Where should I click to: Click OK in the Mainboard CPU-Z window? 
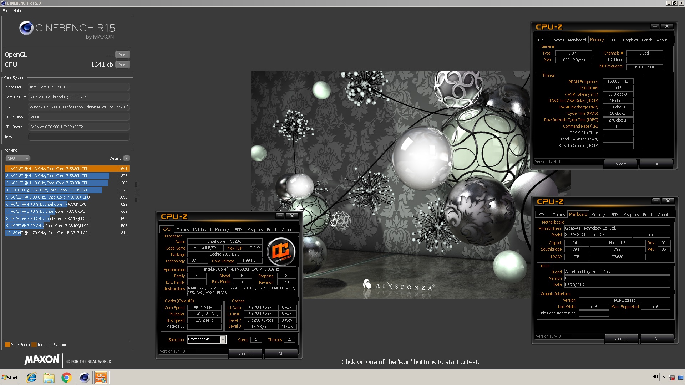pos(657,339)
